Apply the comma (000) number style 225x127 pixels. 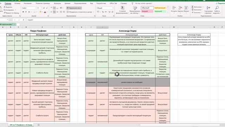[x=106, y=12]
